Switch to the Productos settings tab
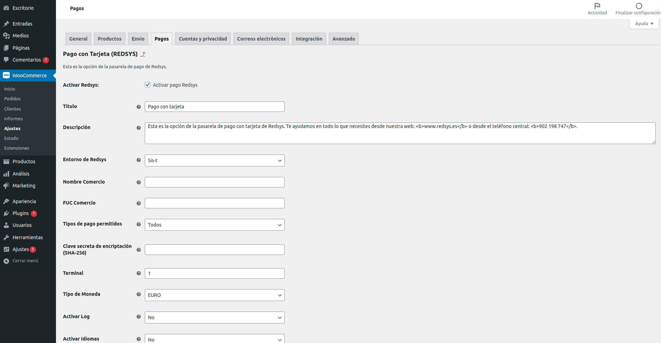The width and height of the screenshot is (661, 343). click(110, 39)
